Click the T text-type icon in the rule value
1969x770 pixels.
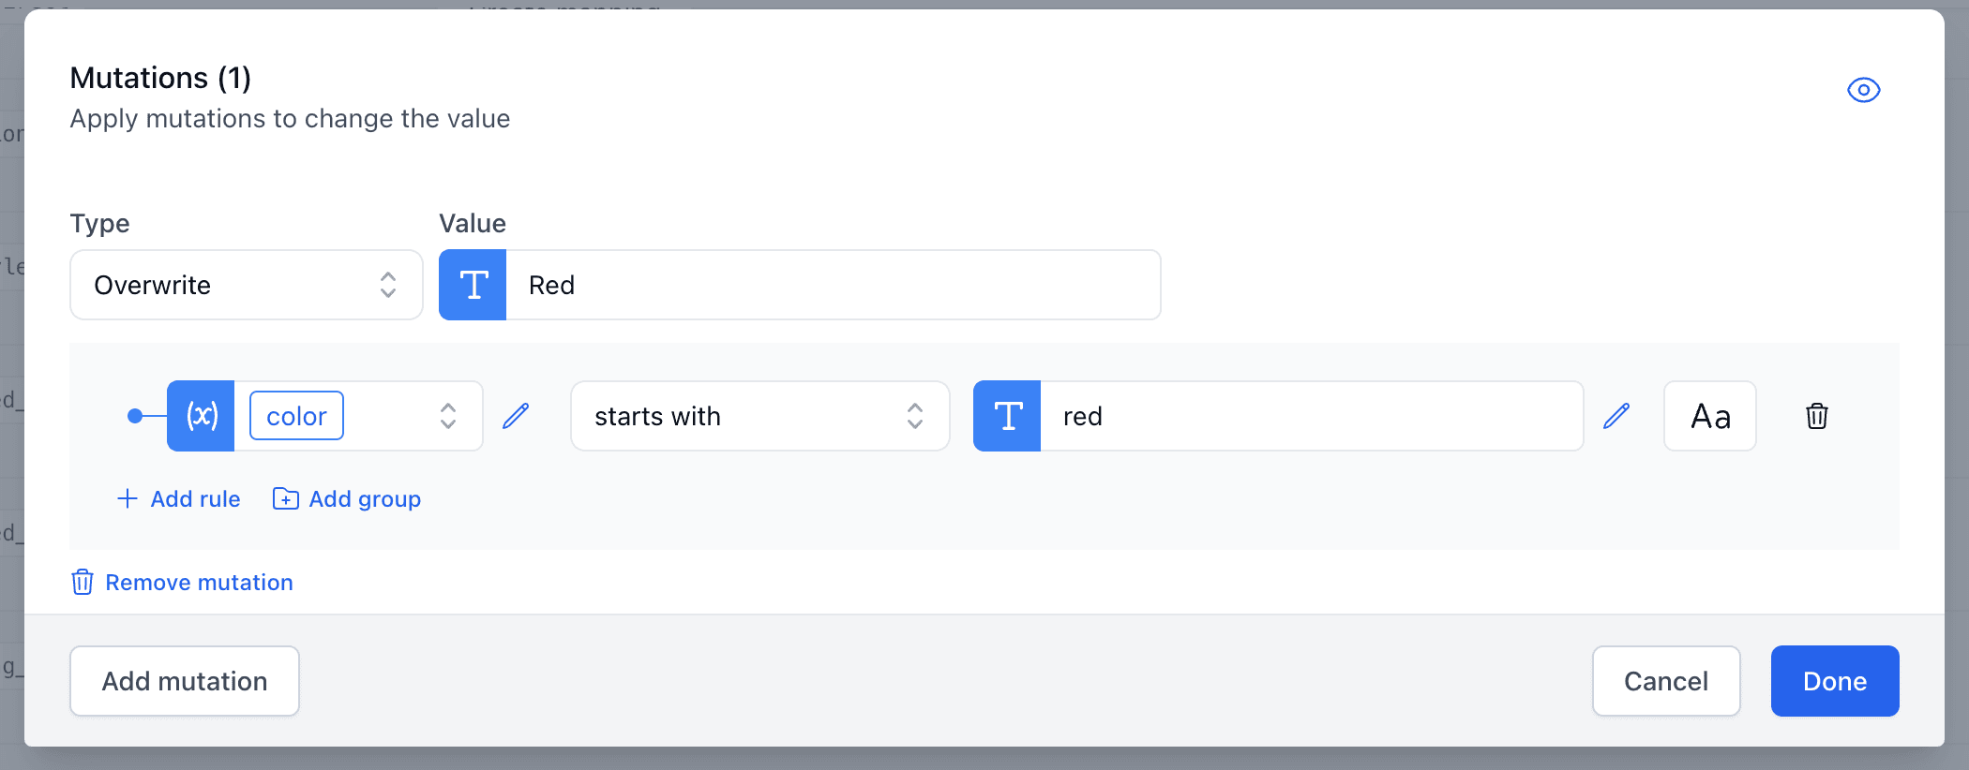tap(1006, 416)
